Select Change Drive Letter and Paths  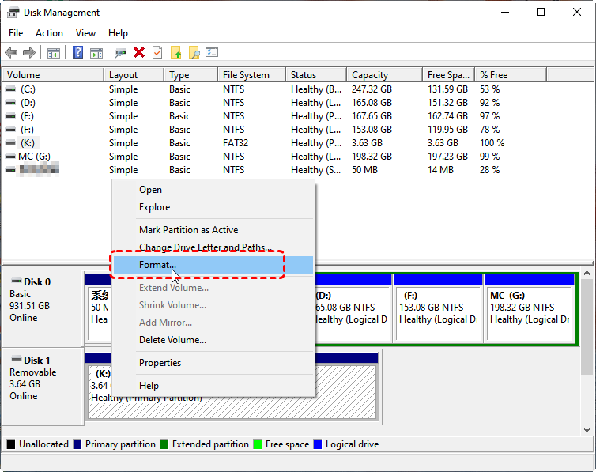213,247
